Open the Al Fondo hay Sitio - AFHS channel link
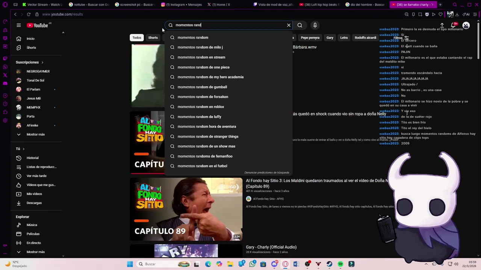Screen dimensions: 481x270 tap(268, 199)
